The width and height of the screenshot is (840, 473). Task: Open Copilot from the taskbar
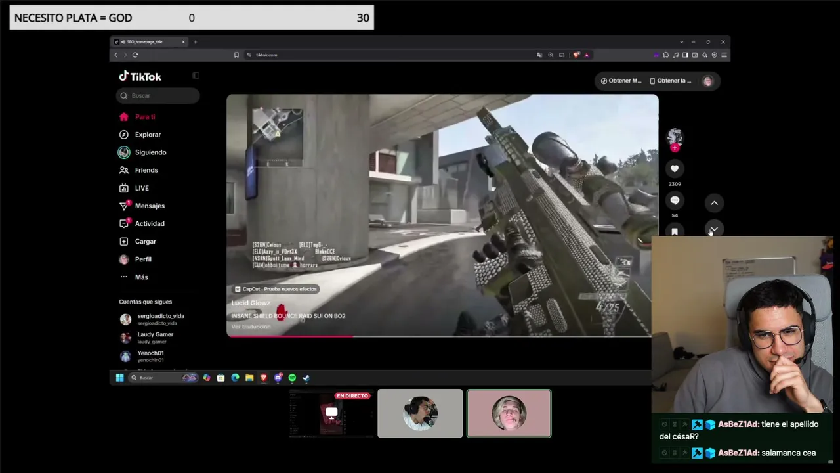point(207,378)
